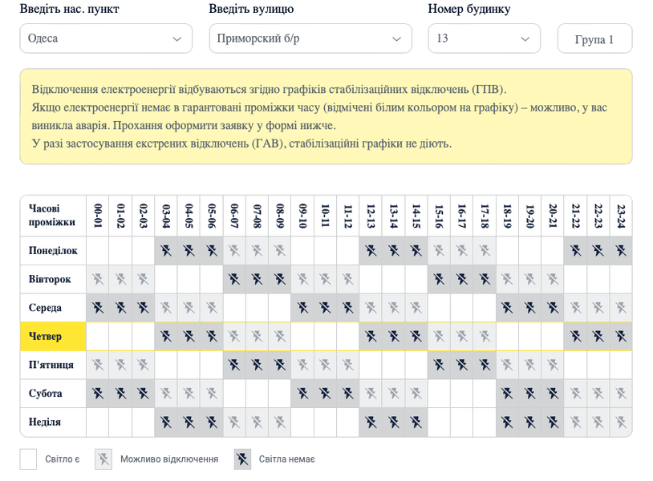The image size is (653, 481).
Task: Click the 'Понеділок' day label
Action: coord(53,250)
